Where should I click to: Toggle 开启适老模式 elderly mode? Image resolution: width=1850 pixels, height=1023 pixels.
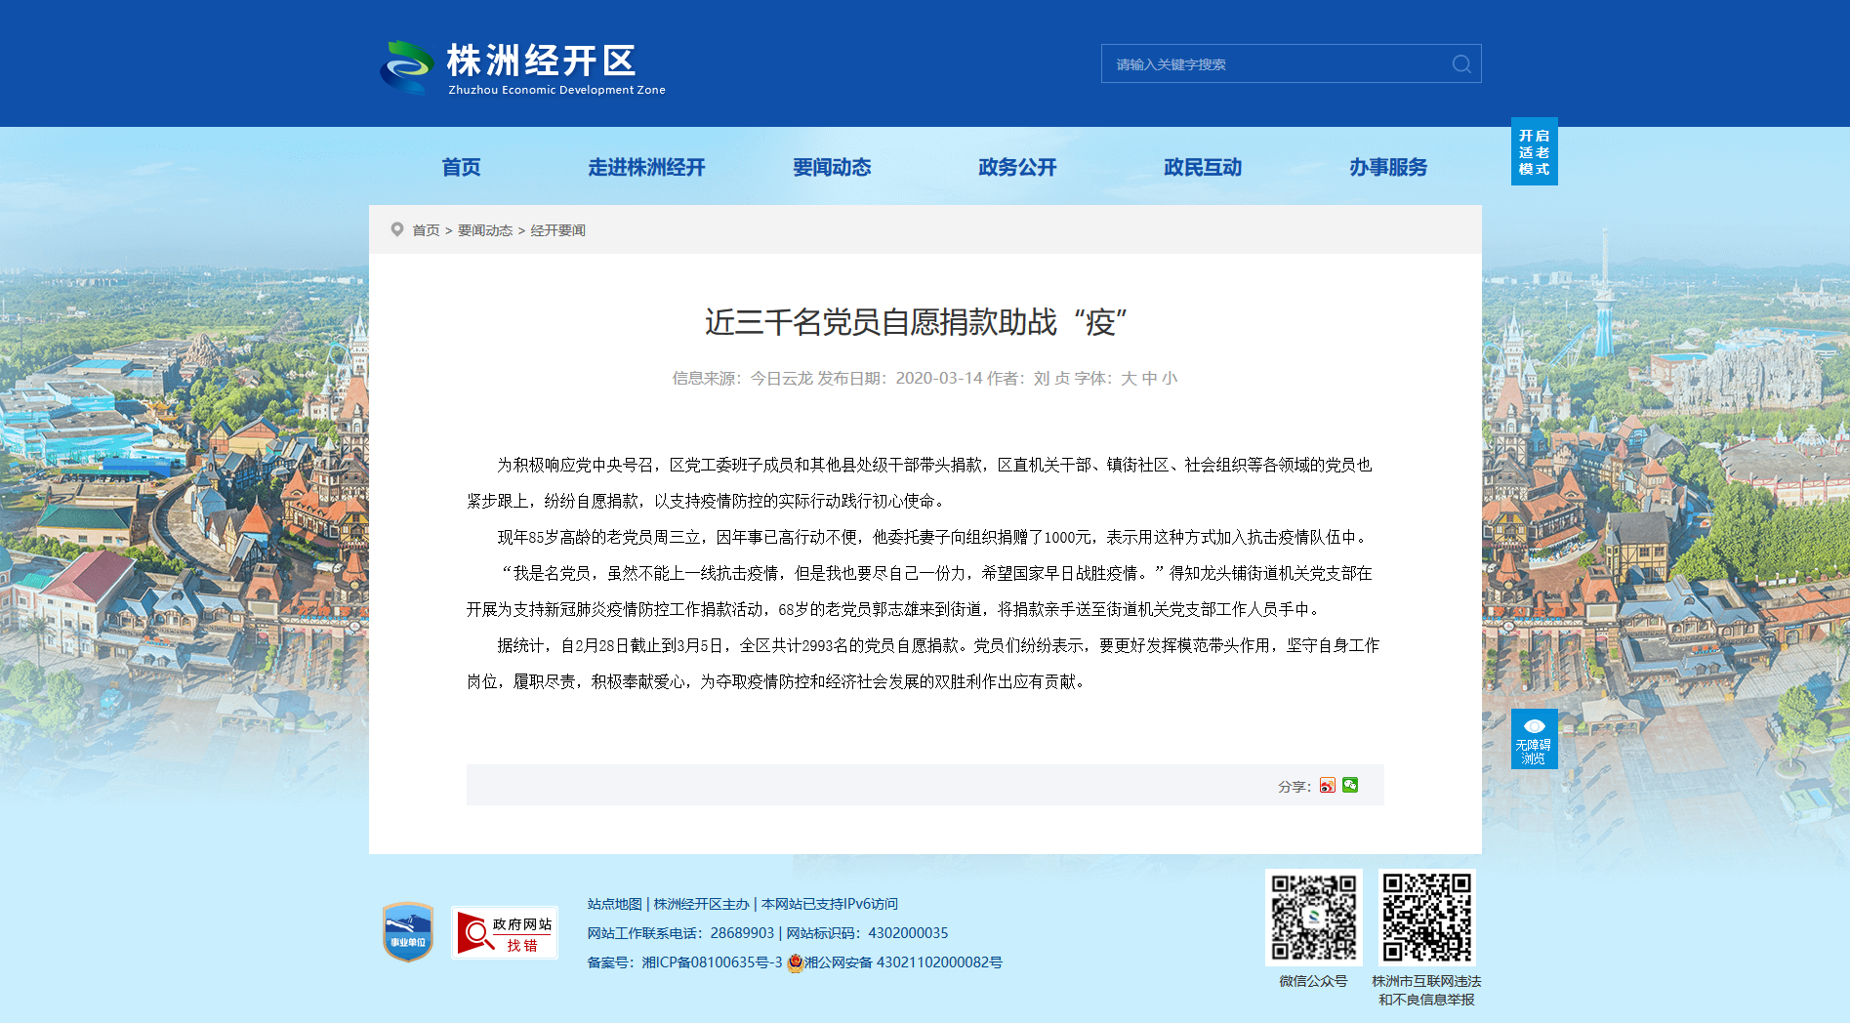click(1534, 151)
